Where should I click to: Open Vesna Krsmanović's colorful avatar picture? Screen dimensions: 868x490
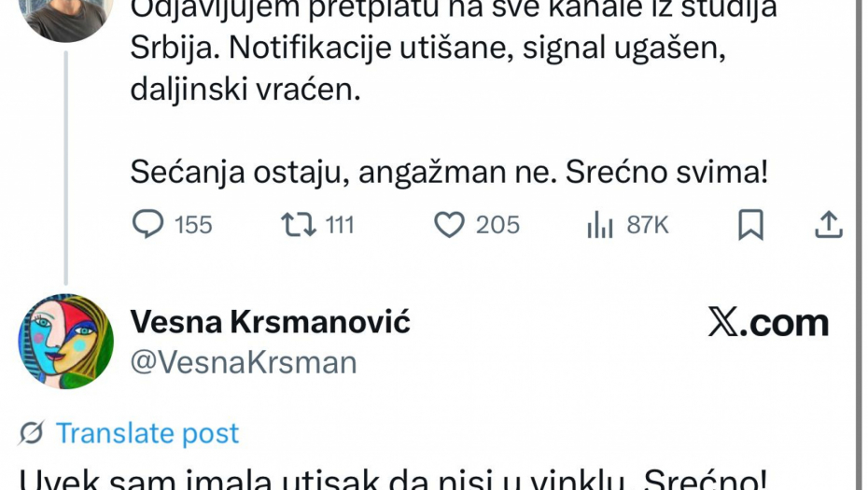coord(65,341)
